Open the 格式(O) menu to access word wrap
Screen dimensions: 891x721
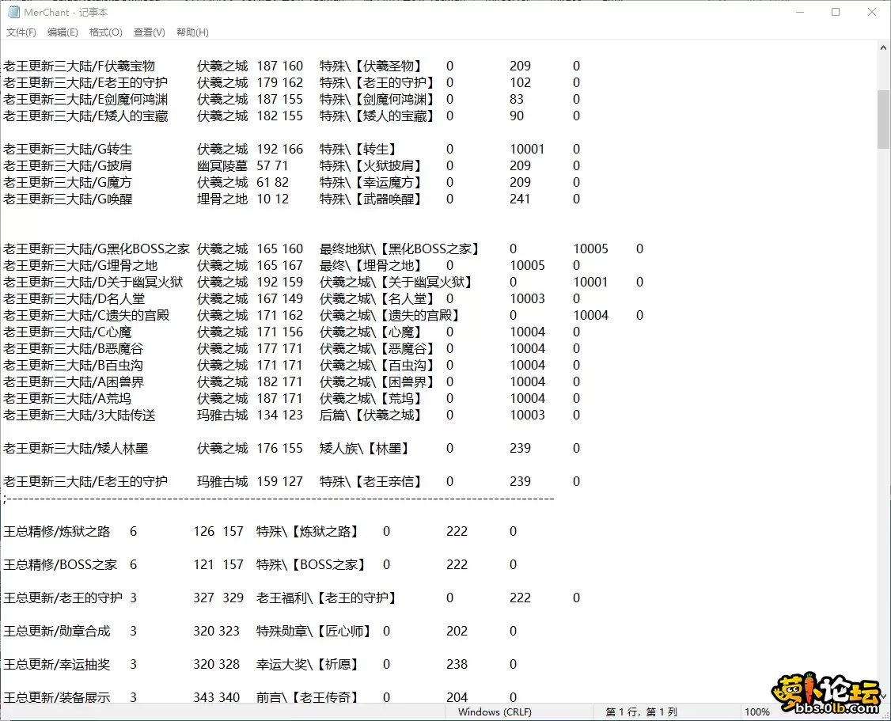point(105,32)
